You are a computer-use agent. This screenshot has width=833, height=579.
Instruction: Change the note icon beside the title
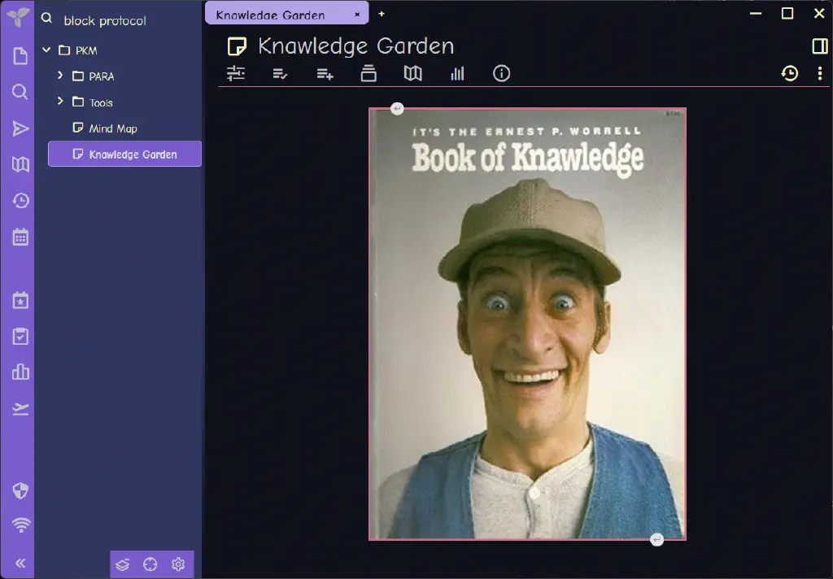237,46
